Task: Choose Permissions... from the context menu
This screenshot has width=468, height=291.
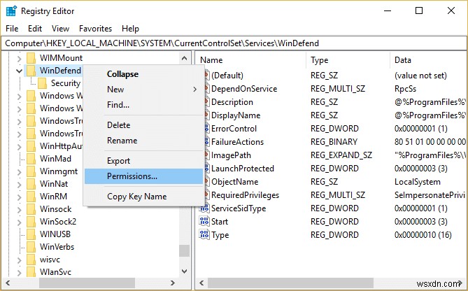Action: (143, 176)
